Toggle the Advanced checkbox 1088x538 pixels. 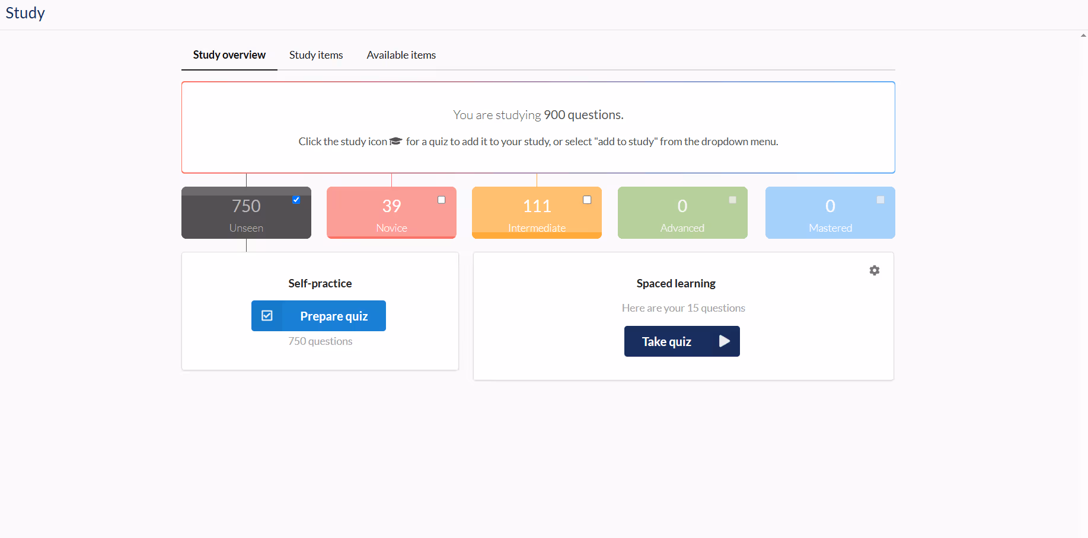pyautogui.click(x=733, y=200)
